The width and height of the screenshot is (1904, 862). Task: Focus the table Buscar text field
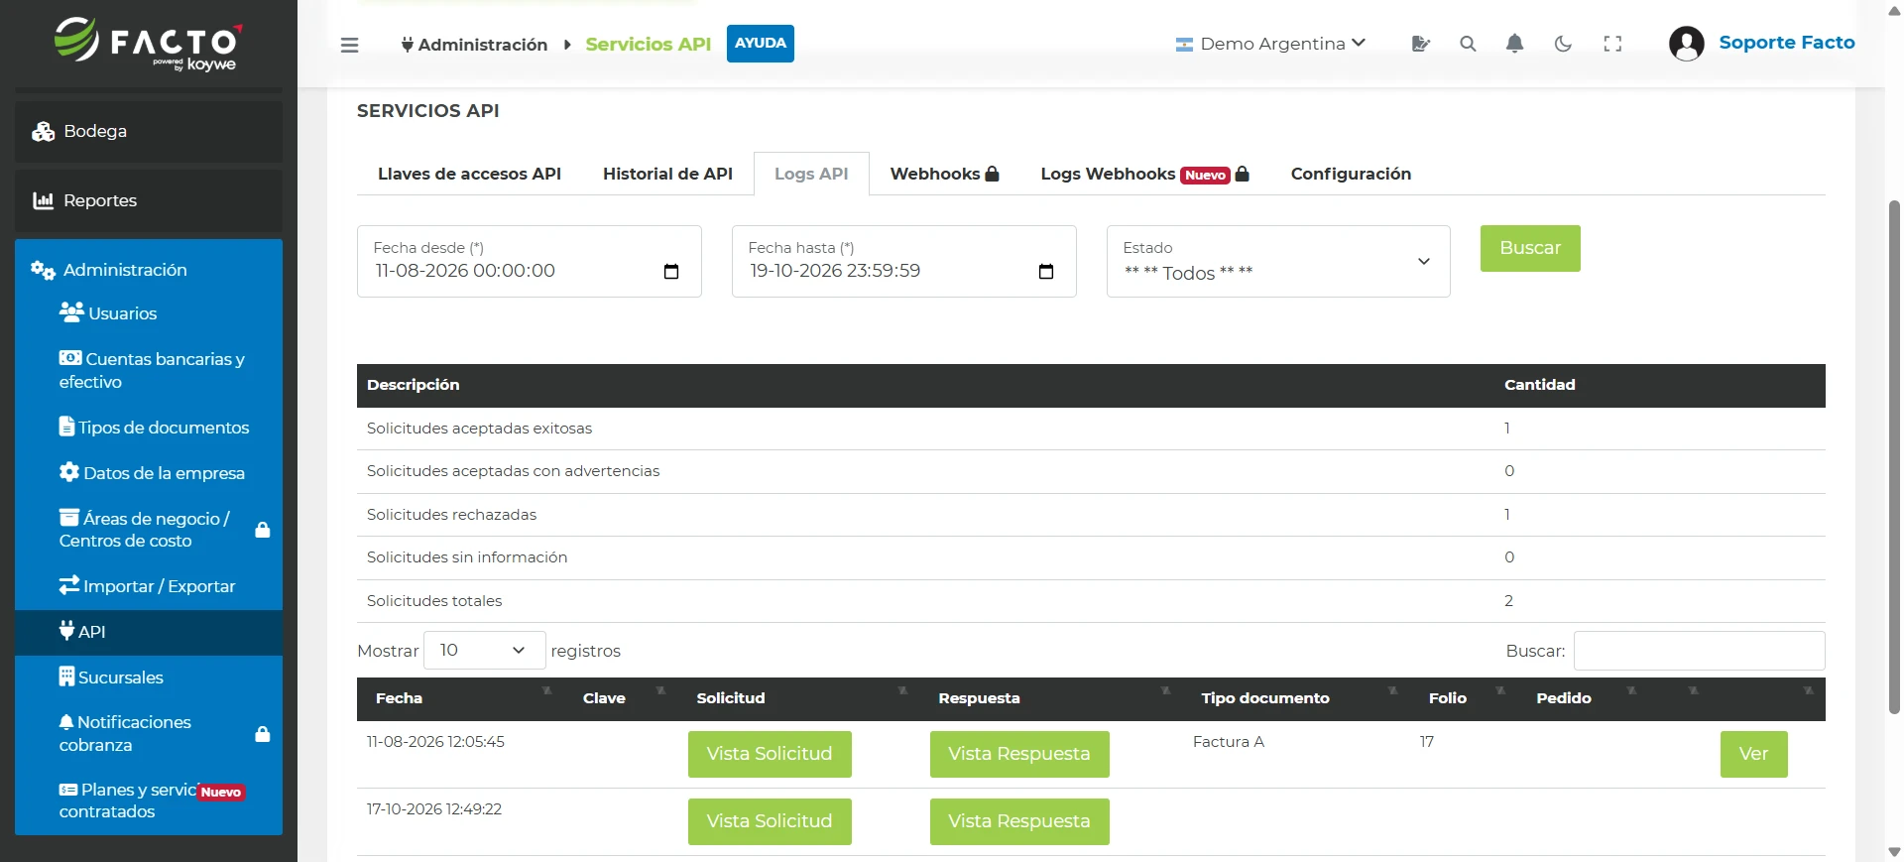coord(1699,651)
